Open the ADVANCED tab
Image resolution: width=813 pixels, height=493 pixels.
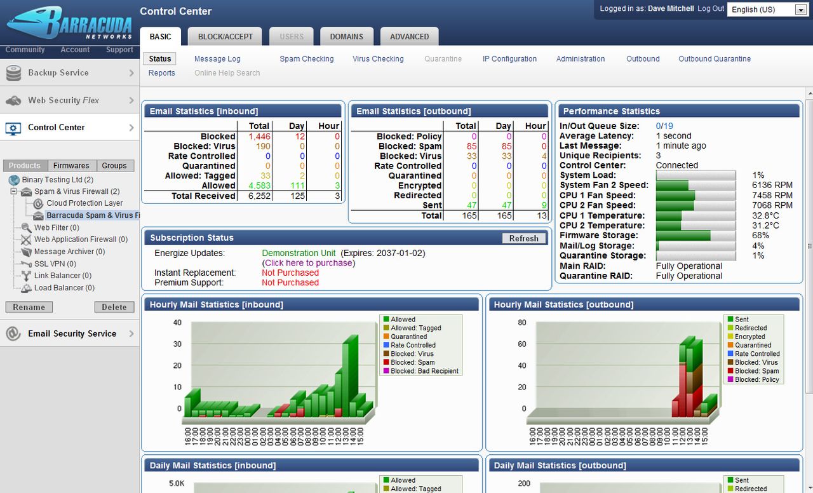pos(409,36)
